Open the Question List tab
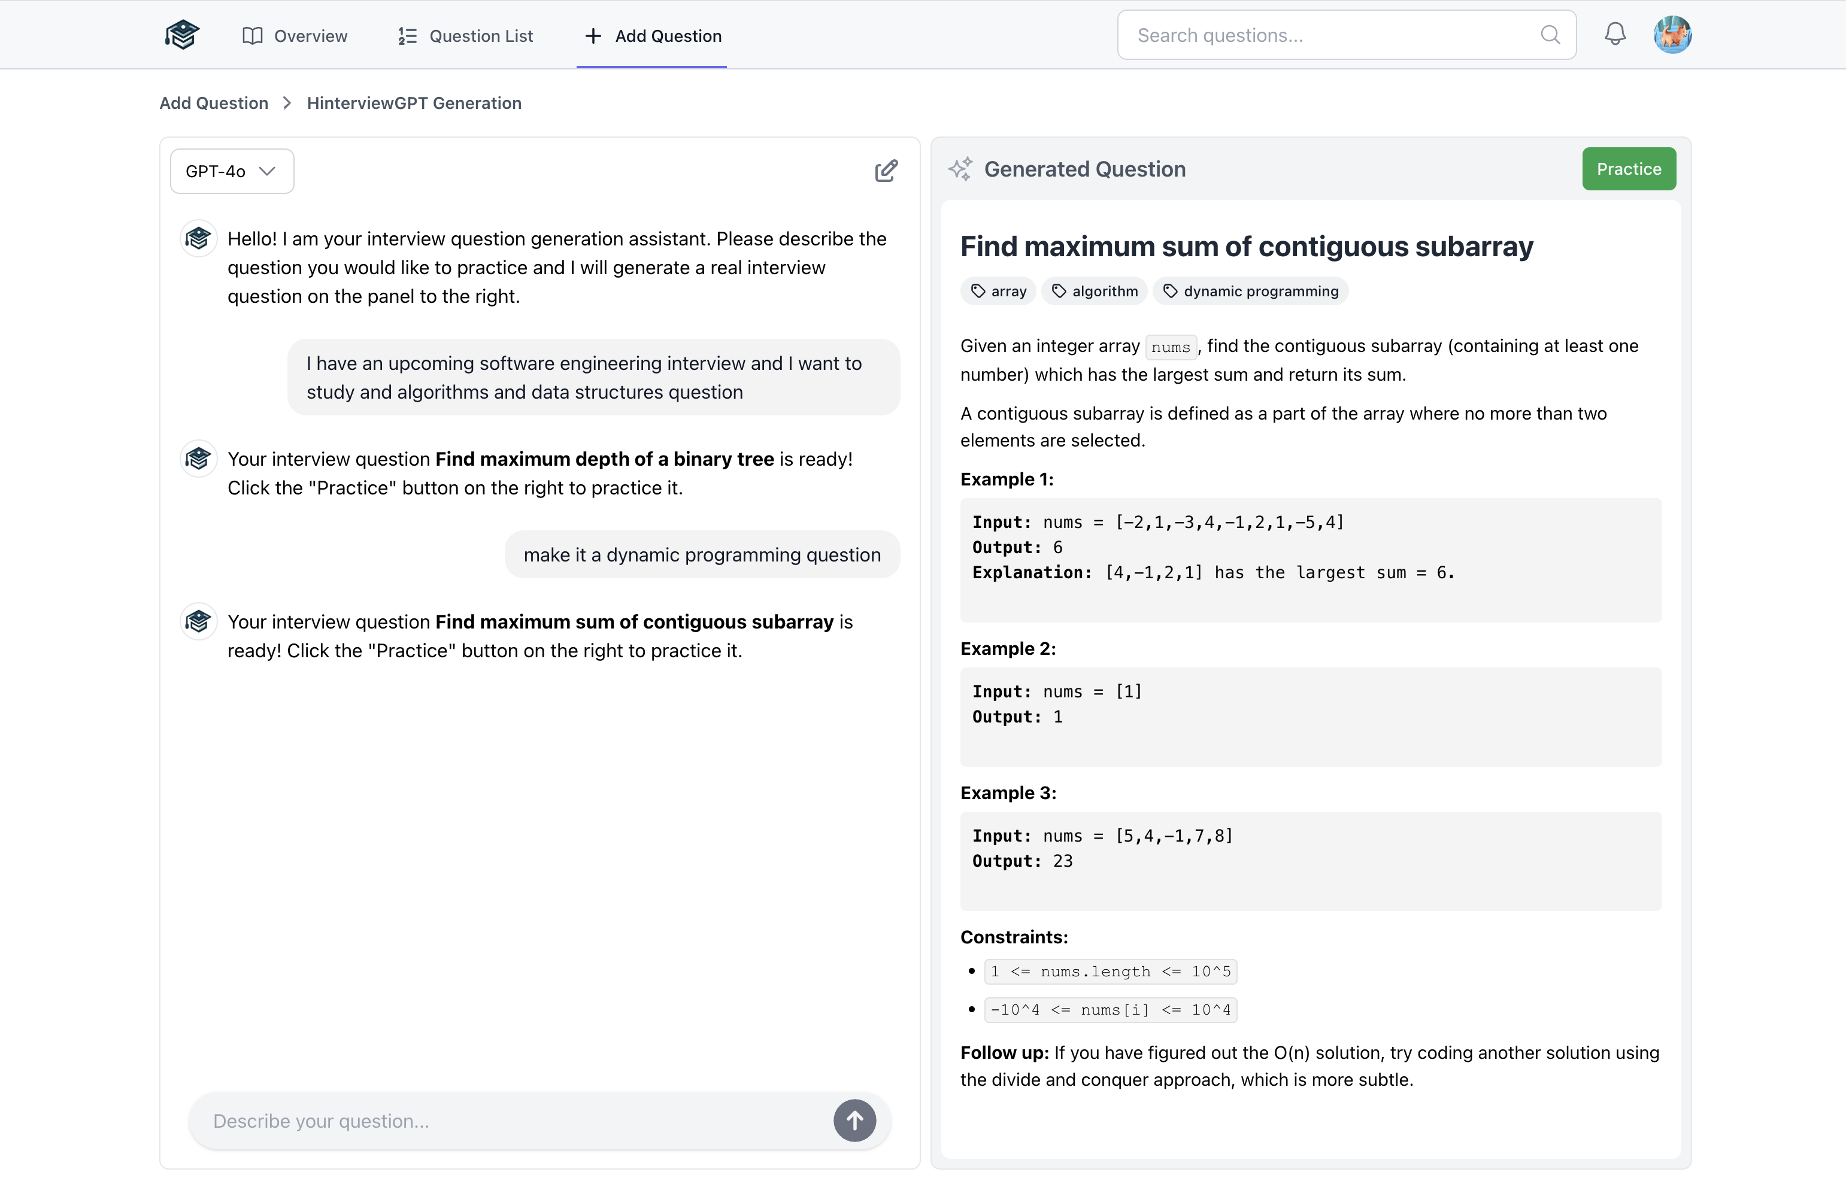 [465, 36]
